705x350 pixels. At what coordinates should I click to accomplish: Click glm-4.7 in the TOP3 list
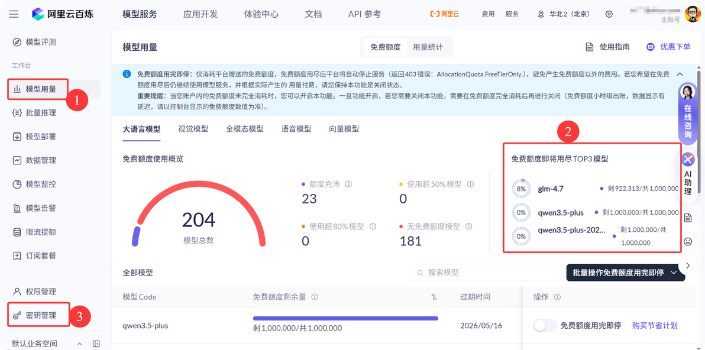point(551,189)
